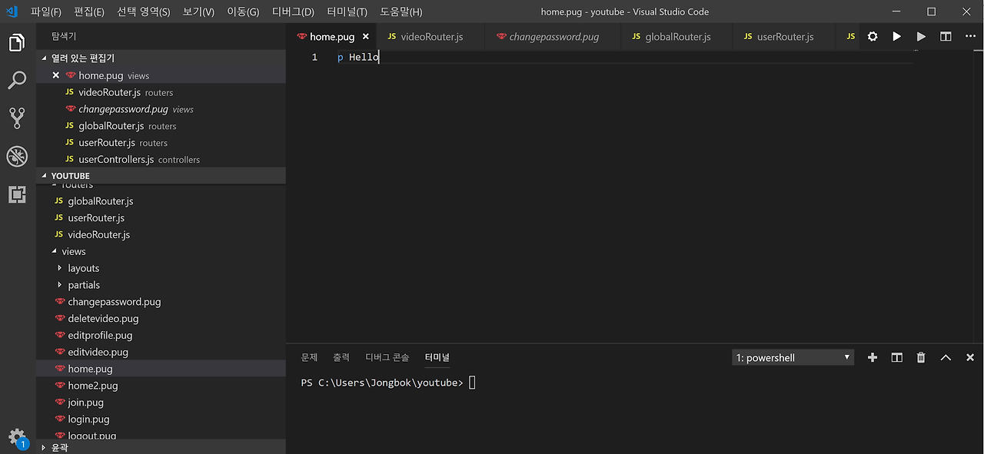This screenshot has height=454, width=984.
Task: Show the 디버그 콘솔 panel tab
Action: click(x=387, y=357)
